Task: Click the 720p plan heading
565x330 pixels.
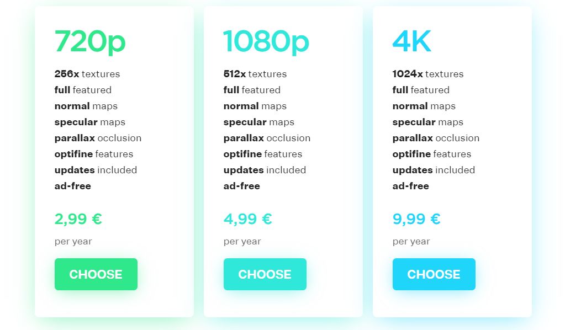Action: pyautogui.click(x=90, y=41)
